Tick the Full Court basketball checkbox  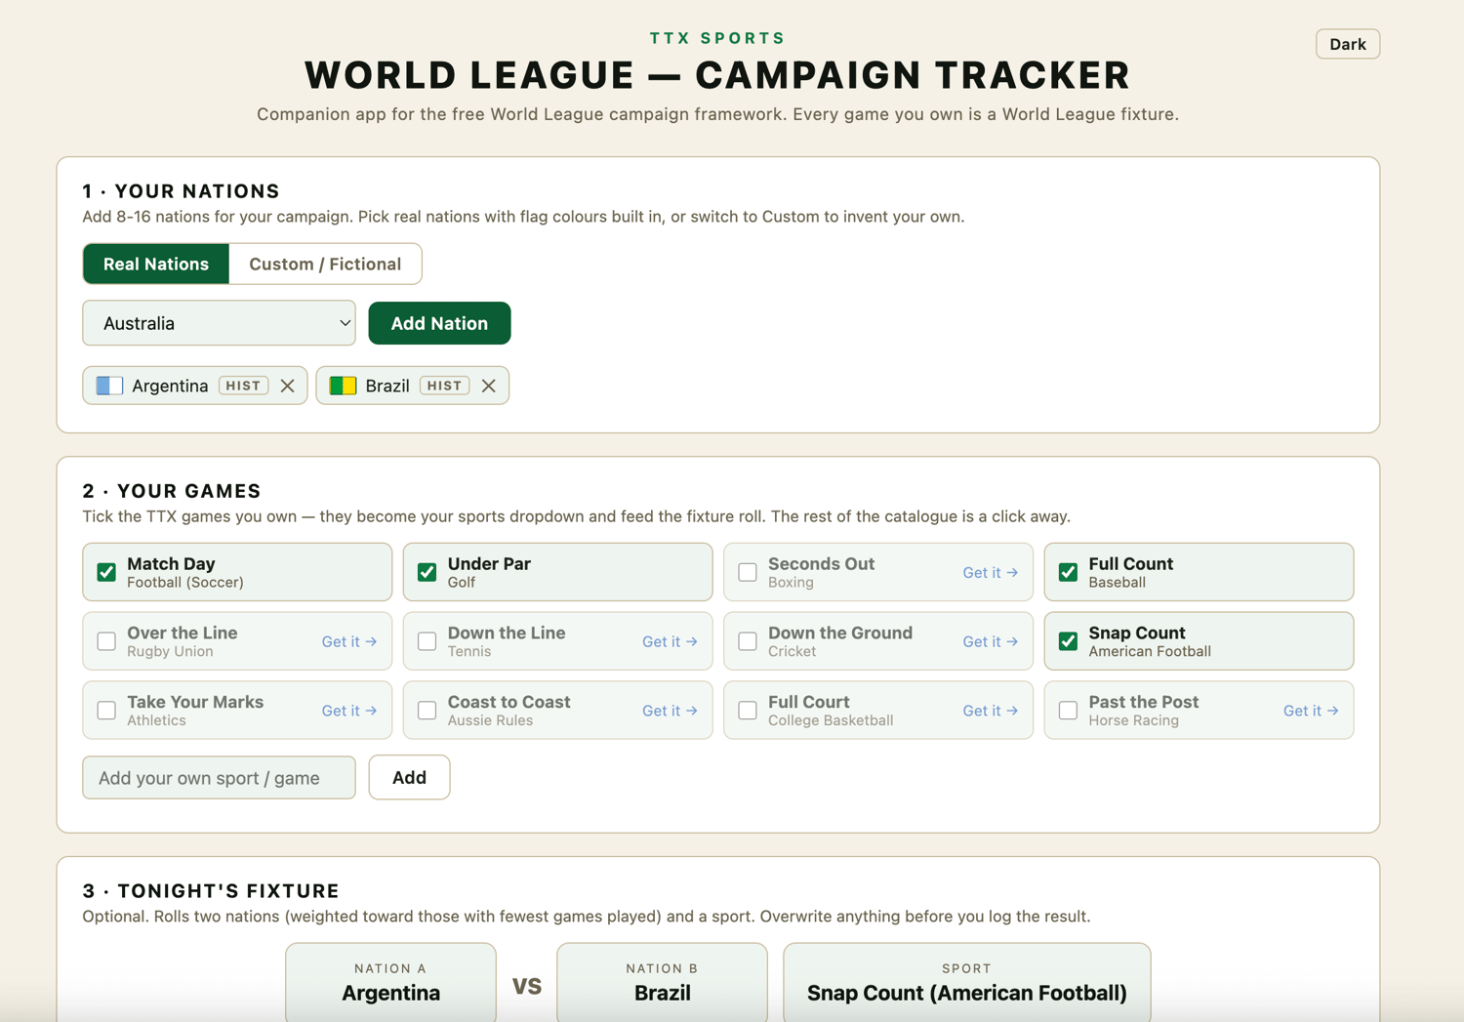tap(748, 711)
